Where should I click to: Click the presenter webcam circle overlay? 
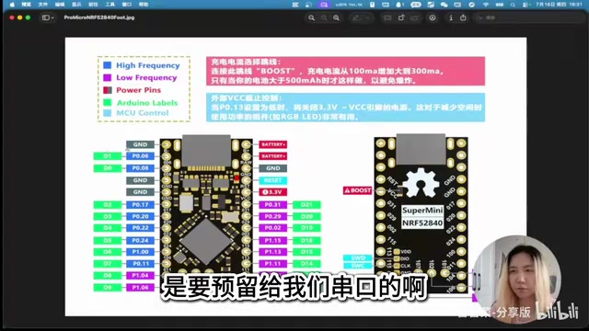tap(516, 280)
